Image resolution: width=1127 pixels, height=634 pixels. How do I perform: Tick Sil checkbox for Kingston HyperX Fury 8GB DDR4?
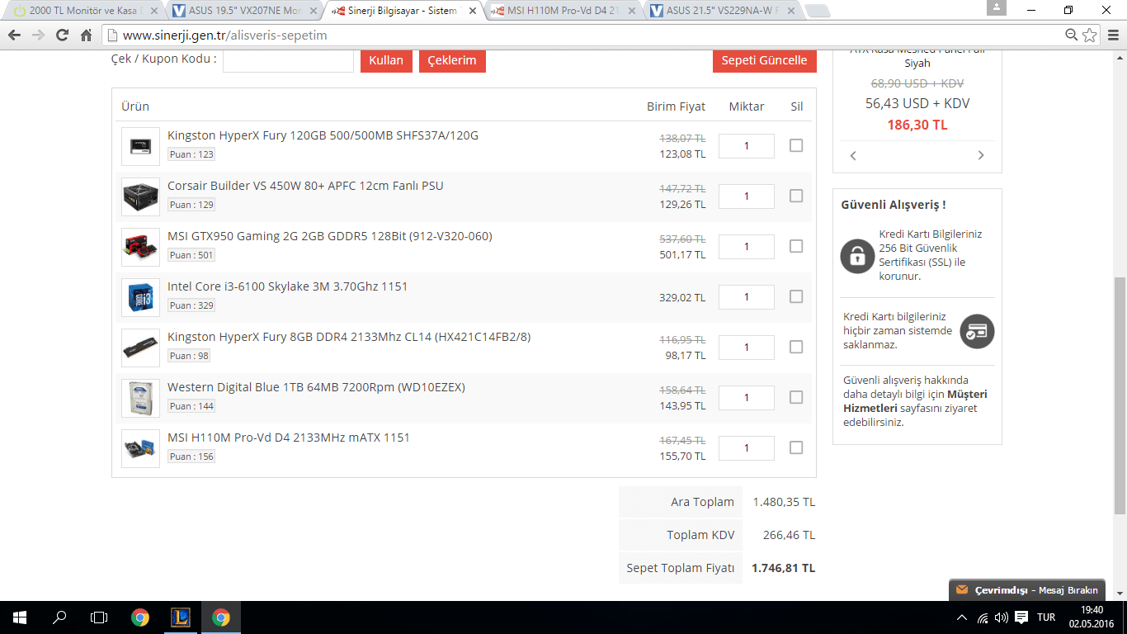coord(796,347)
